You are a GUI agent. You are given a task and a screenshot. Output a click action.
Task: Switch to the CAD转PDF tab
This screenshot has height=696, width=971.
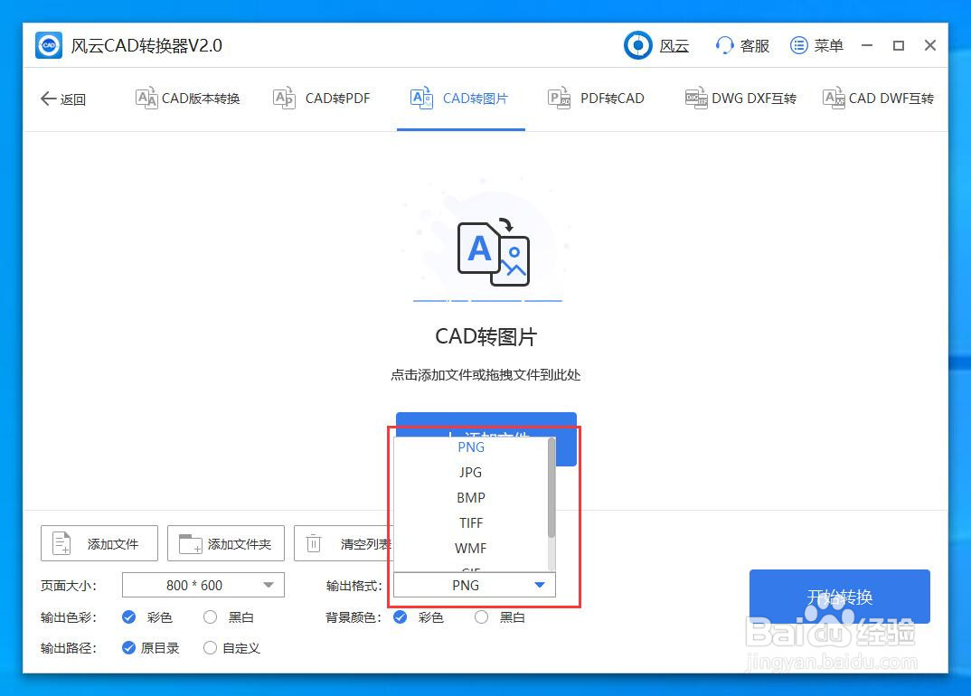coord(322,99)
